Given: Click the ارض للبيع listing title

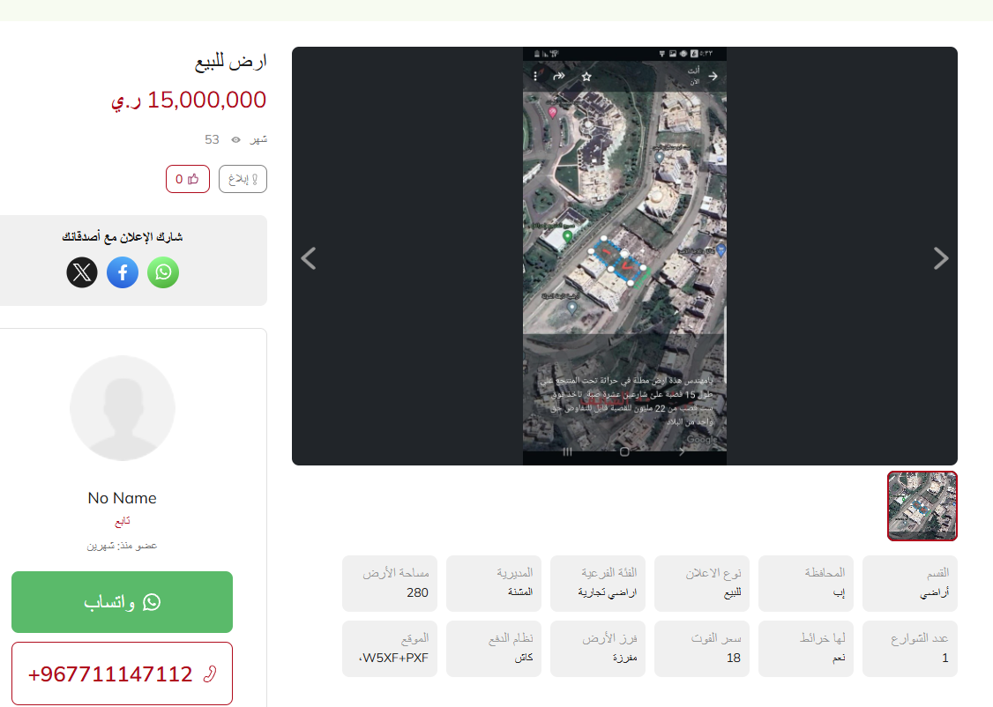Looking at the screenshot, I should point(230,62).
